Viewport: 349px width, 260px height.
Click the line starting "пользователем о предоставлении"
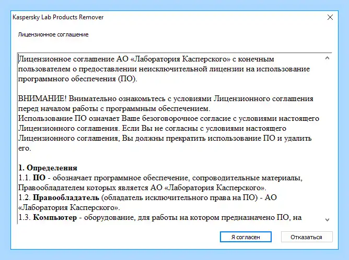pos(164,69)
